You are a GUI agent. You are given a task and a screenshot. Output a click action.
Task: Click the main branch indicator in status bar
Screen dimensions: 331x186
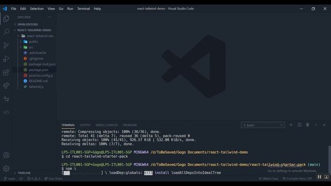point(9,178)
